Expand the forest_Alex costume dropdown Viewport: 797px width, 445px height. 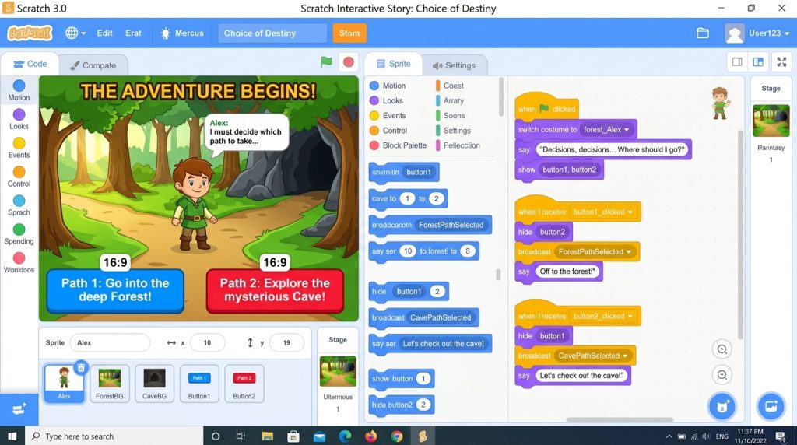pos(627,130)
